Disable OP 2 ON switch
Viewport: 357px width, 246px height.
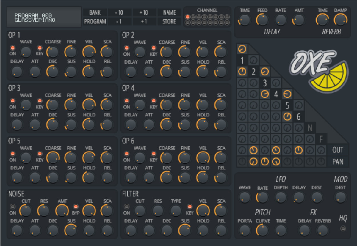(126, 48)
